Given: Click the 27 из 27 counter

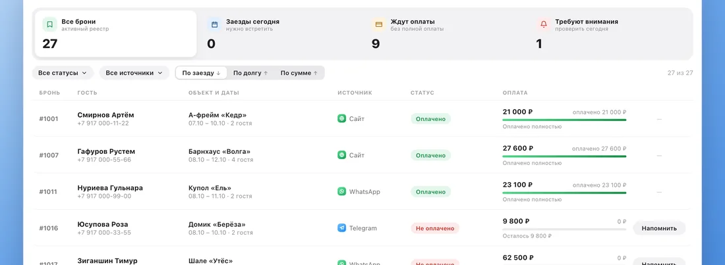Looking at the screenshot, I should click(680, 73).
